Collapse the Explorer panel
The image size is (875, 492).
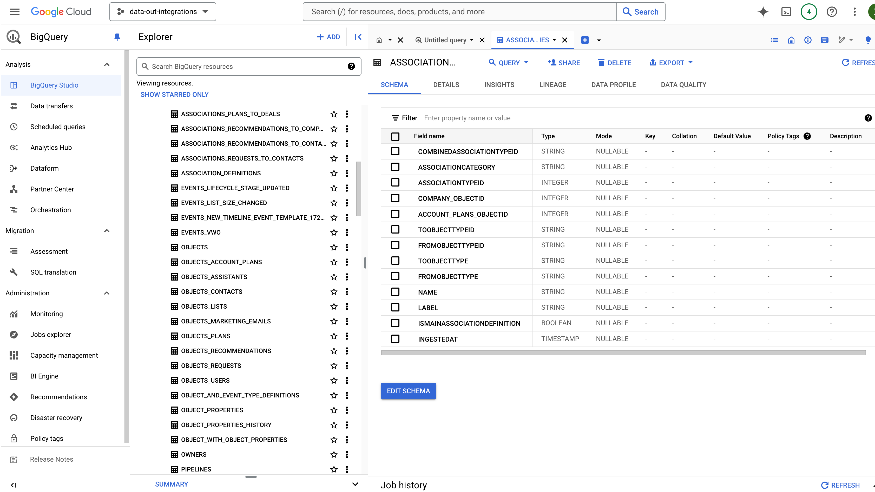click(x=358, y=37)
